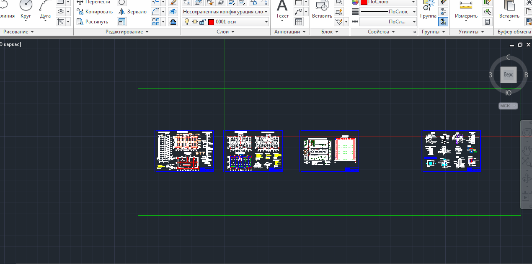Click the red layer color swatch

(x=211, y=22)
